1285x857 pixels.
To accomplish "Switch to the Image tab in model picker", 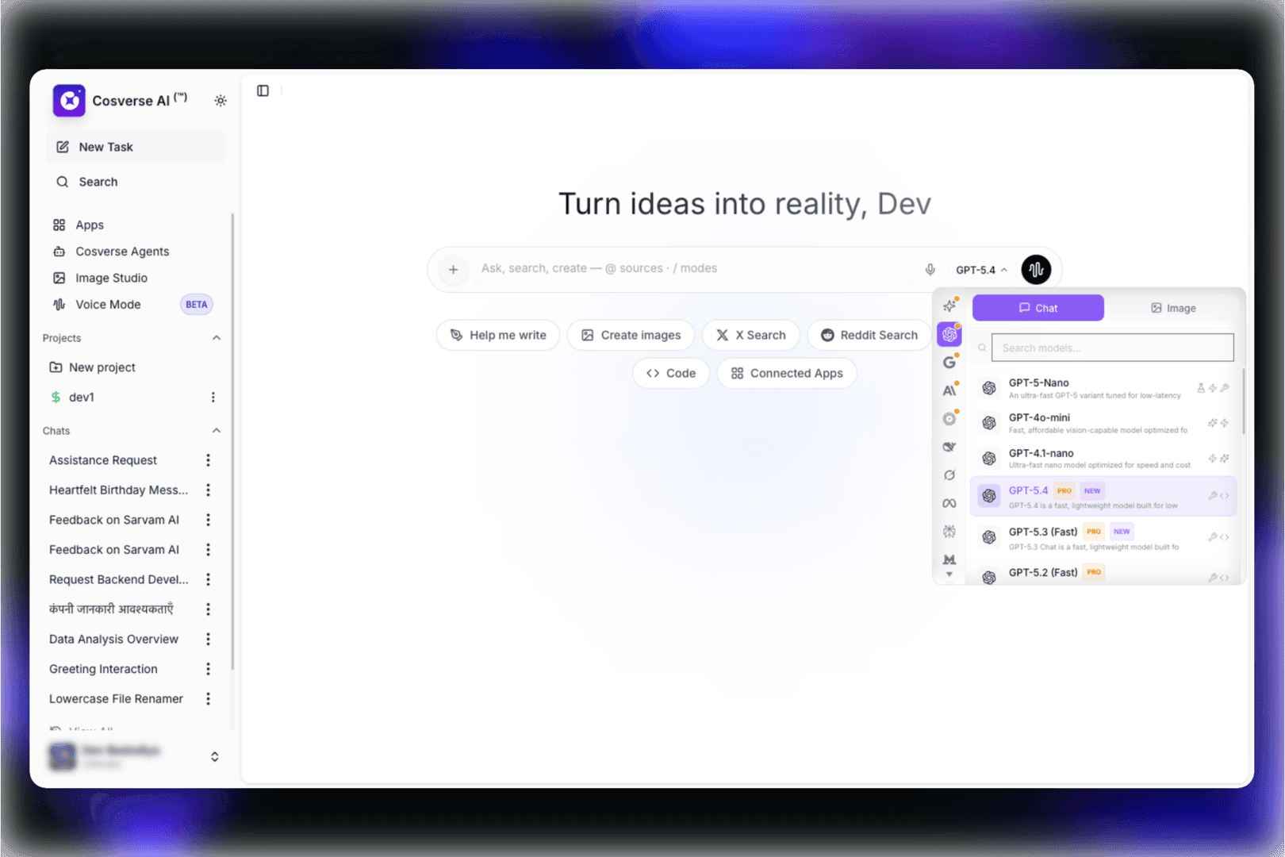I will click(1173, 308).
